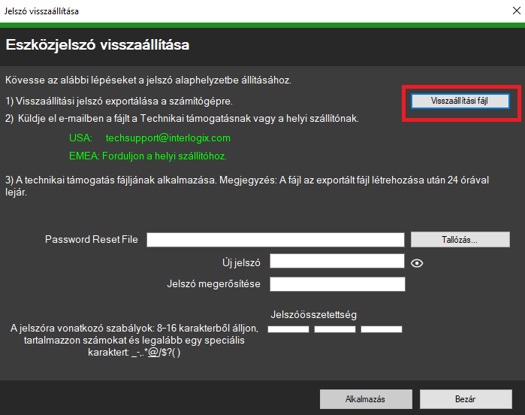Open the Tallózás... file browse dialog

(x=460, y=240)
